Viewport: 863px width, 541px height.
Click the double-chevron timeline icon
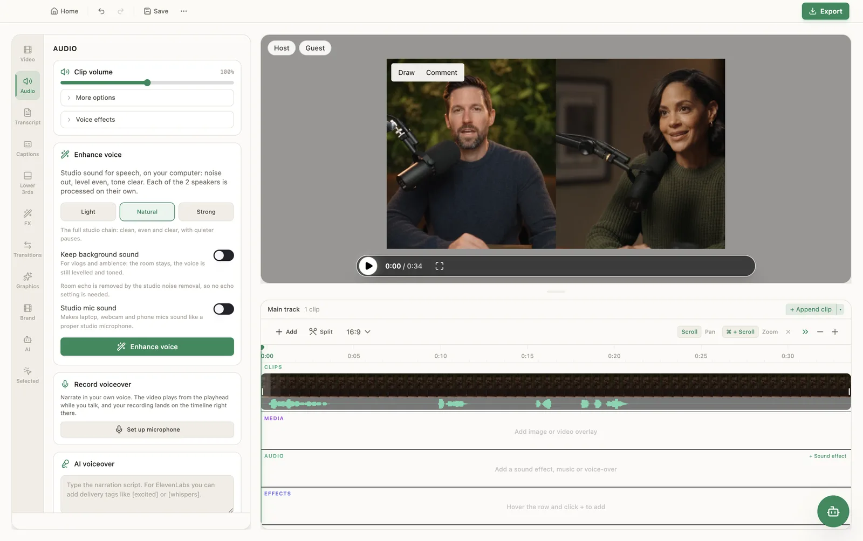click(805, 332)
